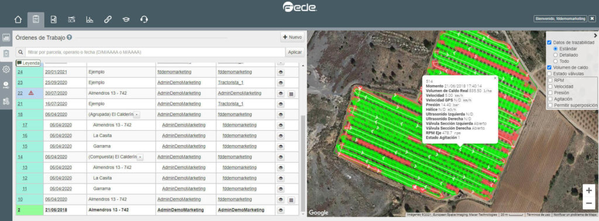The image size is (599, 221).
Task: Open the link chain icon in top bar
Action: (108, 19)
